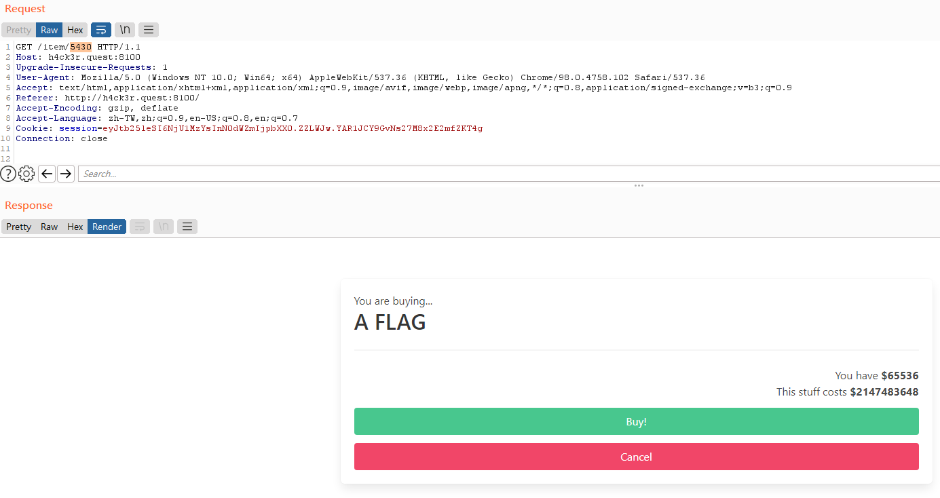Viewport: 940px width, 498px height.
Task: Click the balance amount $65536
Action: pyautogui.click(x=900, y=375)
